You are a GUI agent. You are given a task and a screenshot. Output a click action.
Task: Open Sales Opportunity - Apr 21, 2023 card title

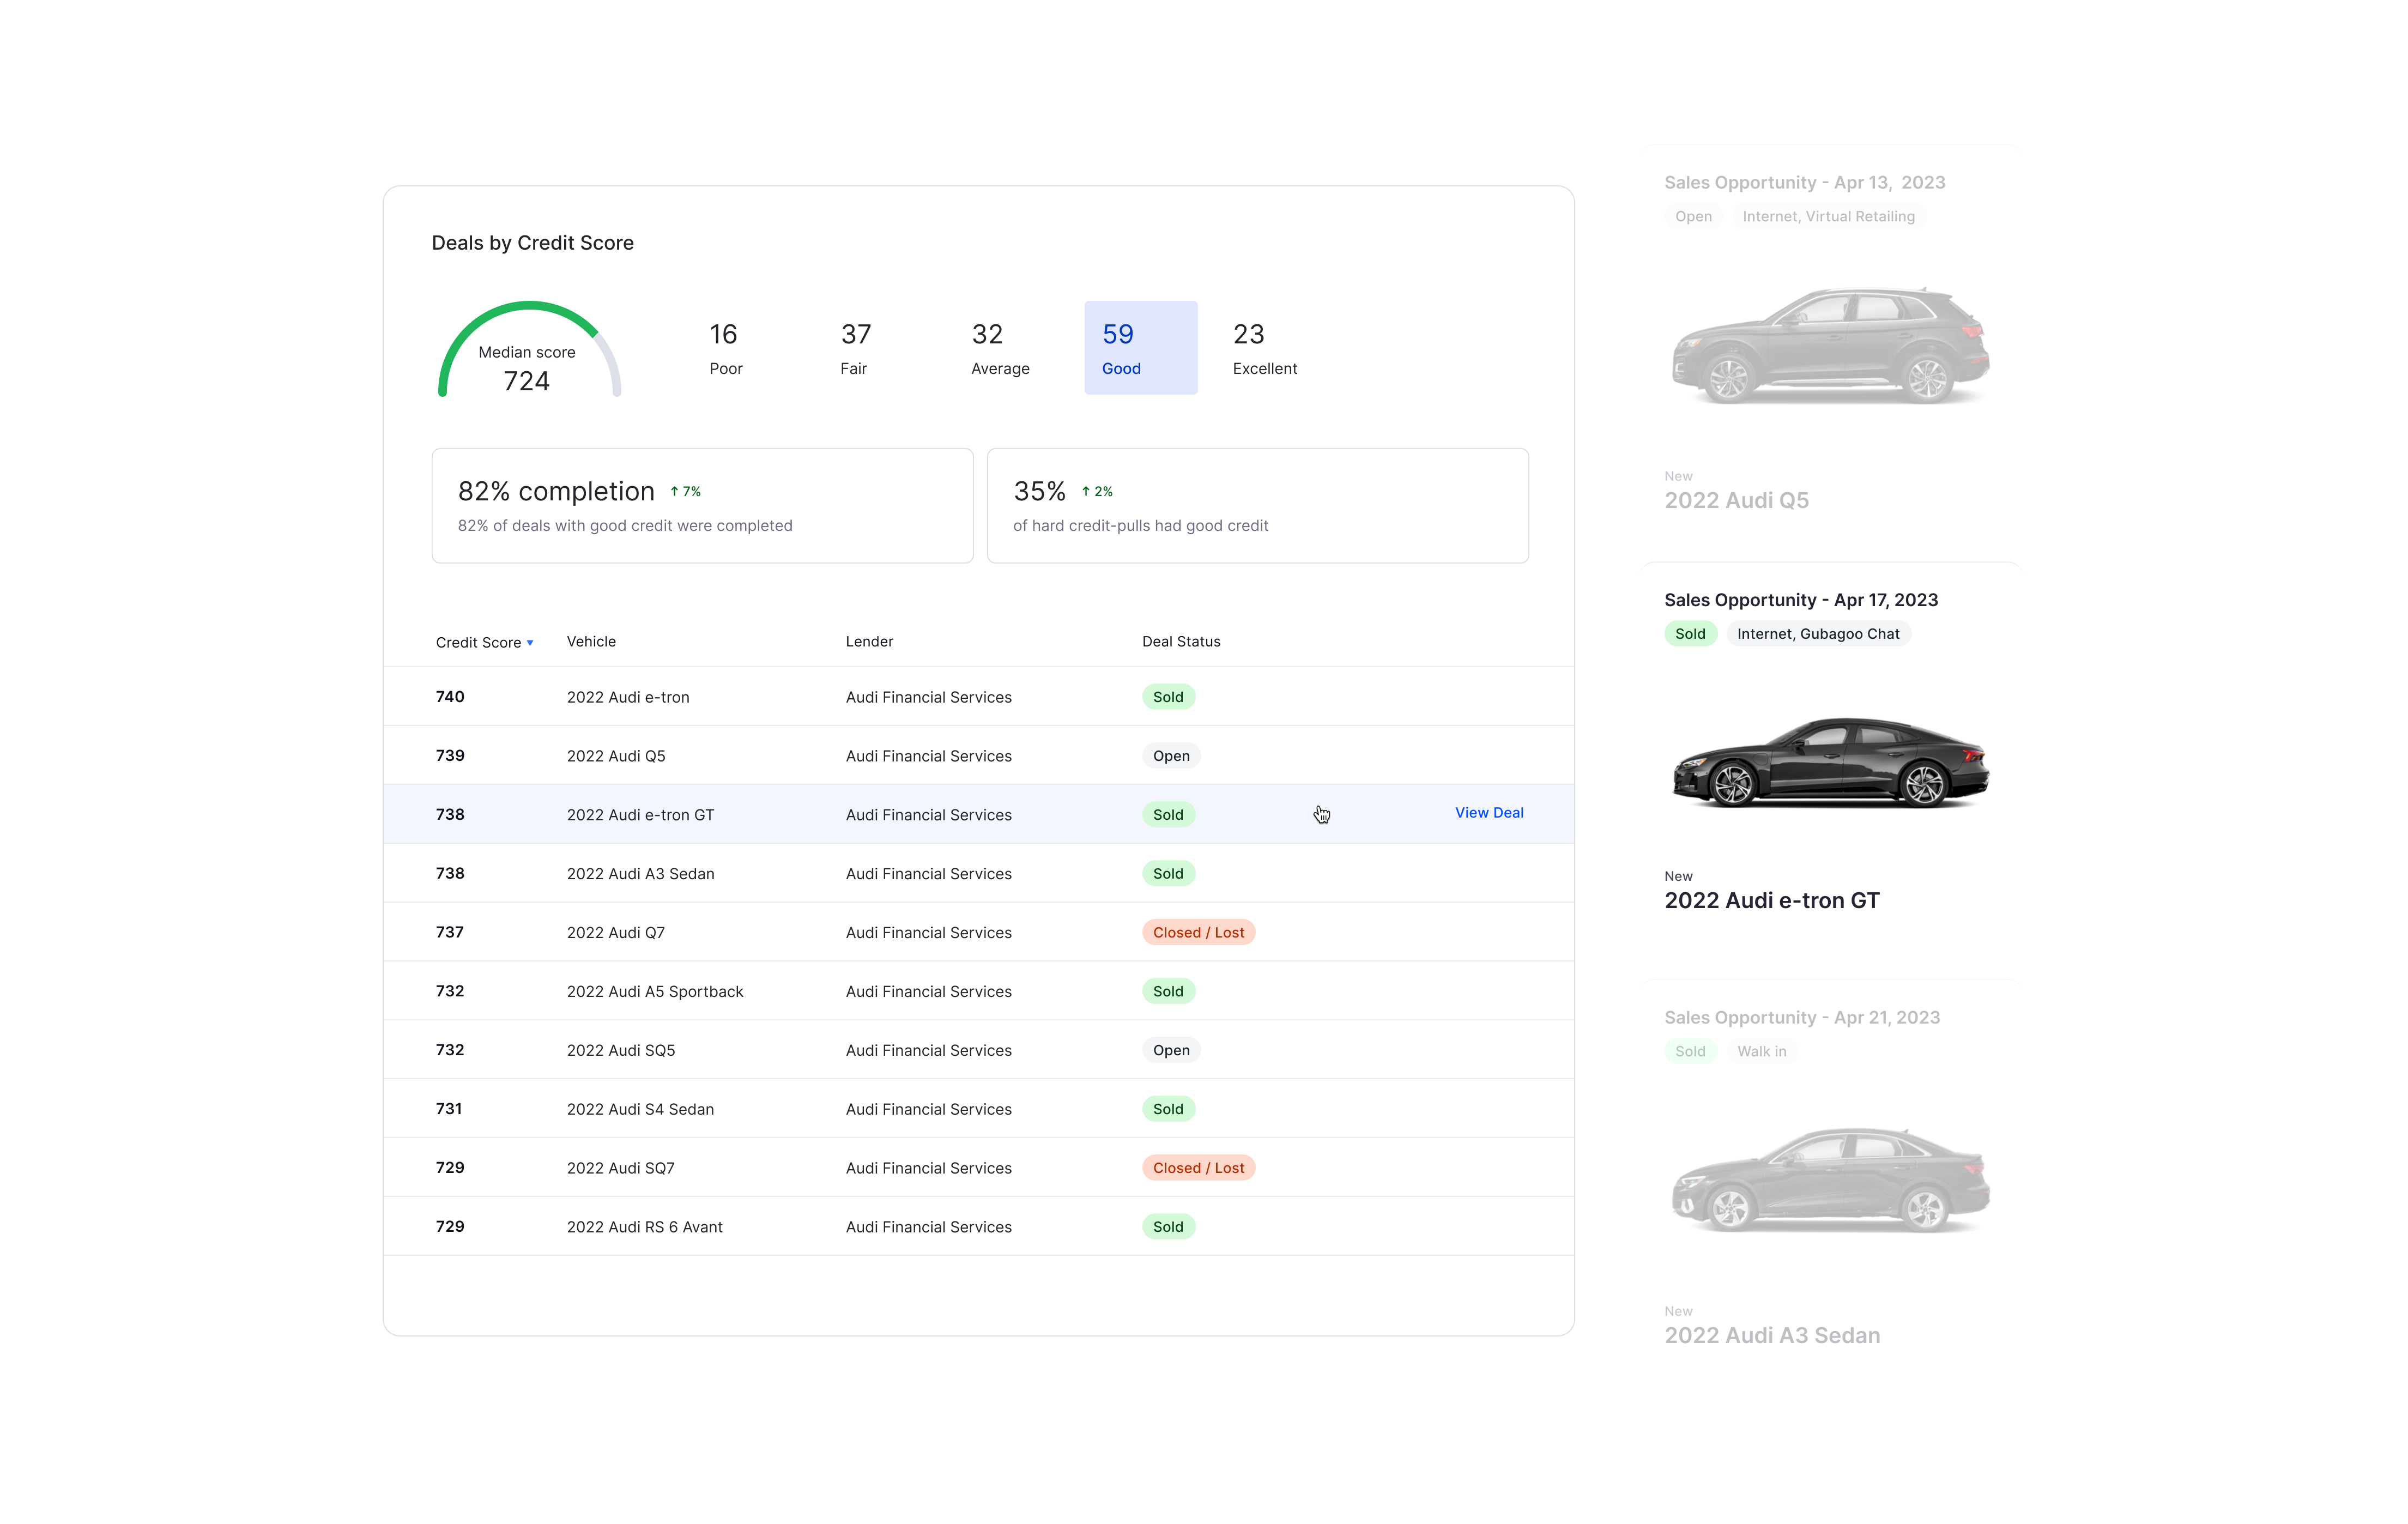[1802, 1018]
